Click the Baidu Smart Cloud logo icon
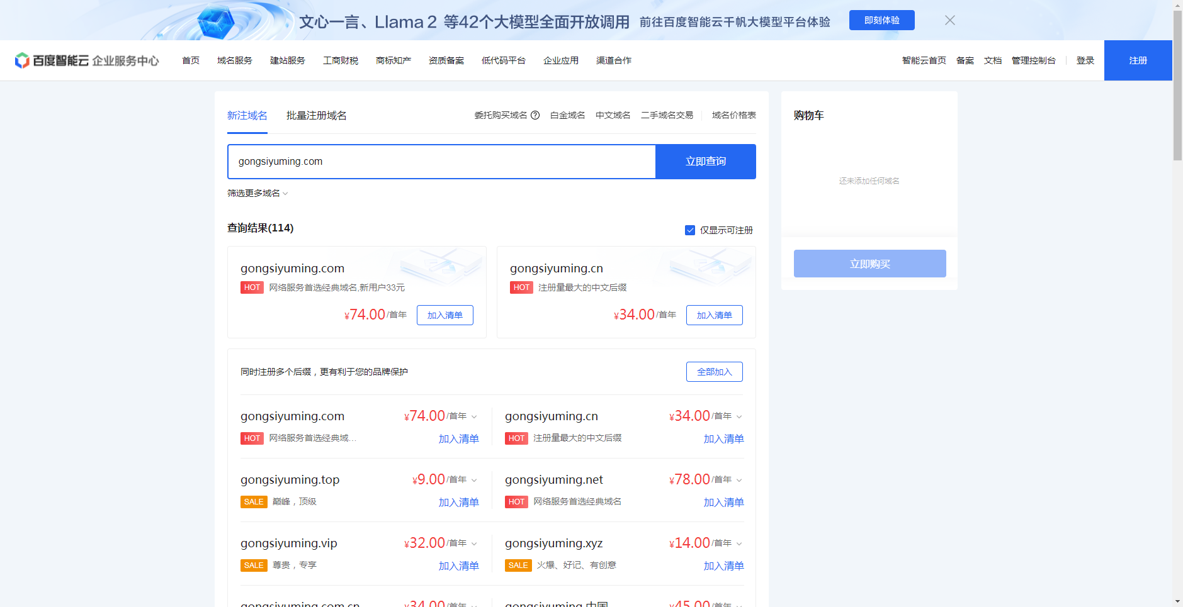The height and width of the screenshot is (607, 1183). (23, 60)
